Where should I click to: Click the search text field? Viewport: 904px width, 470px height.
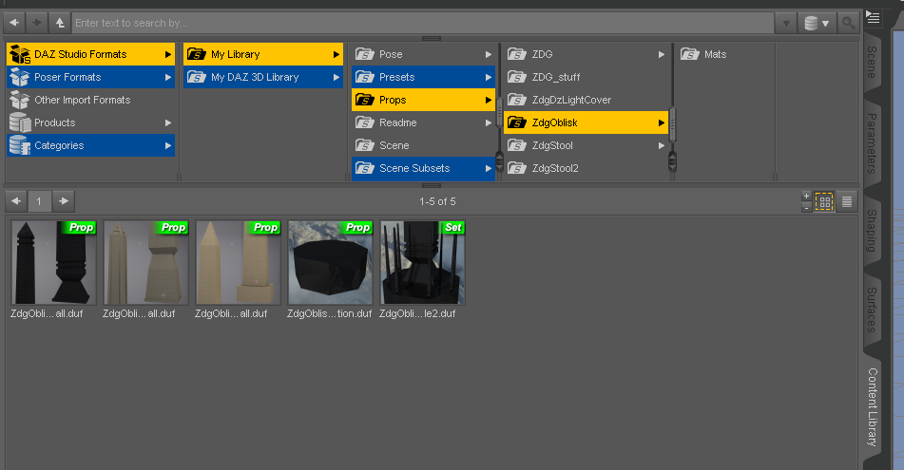[423, 23]
